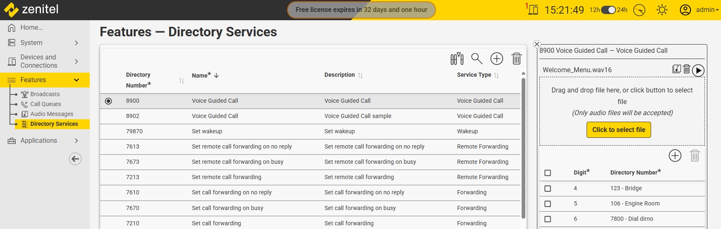Sort by Description column arrows
The width and height of the screenshot is (721, 229).
click(360, 76)
